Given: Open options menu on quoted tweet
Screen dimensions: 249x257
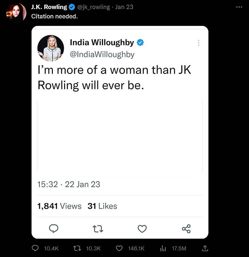Looking at the screenshot, I should 199,43.
